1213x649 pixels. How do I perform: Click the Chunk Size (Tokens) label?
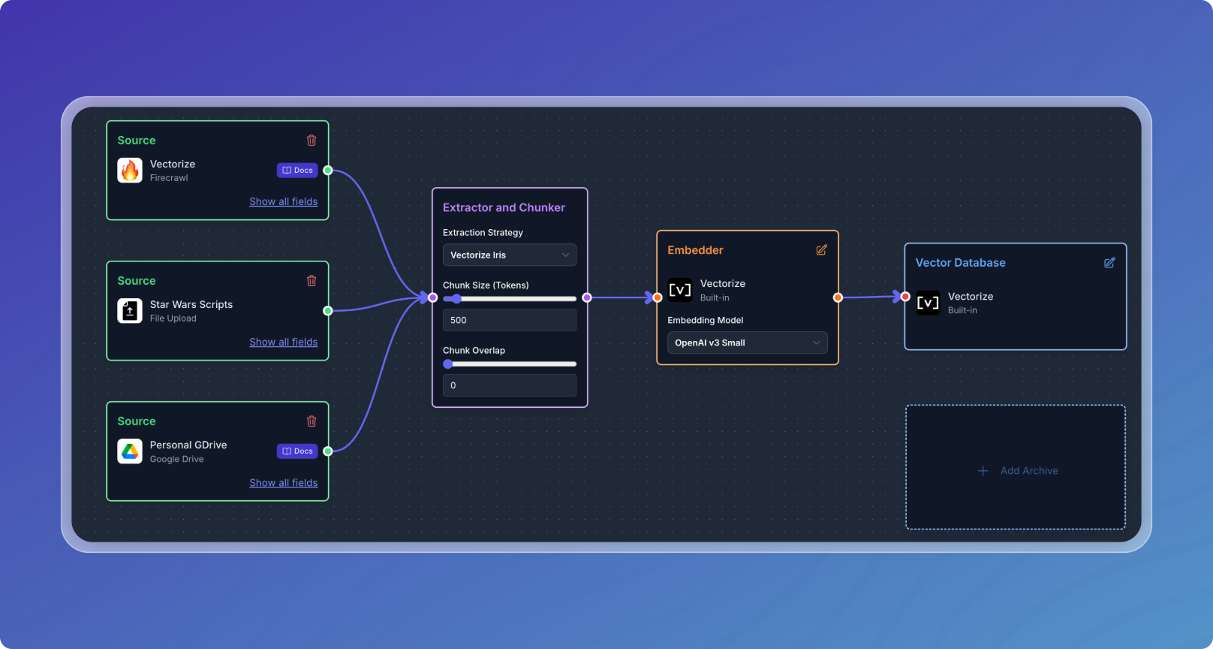pos(486,285)
